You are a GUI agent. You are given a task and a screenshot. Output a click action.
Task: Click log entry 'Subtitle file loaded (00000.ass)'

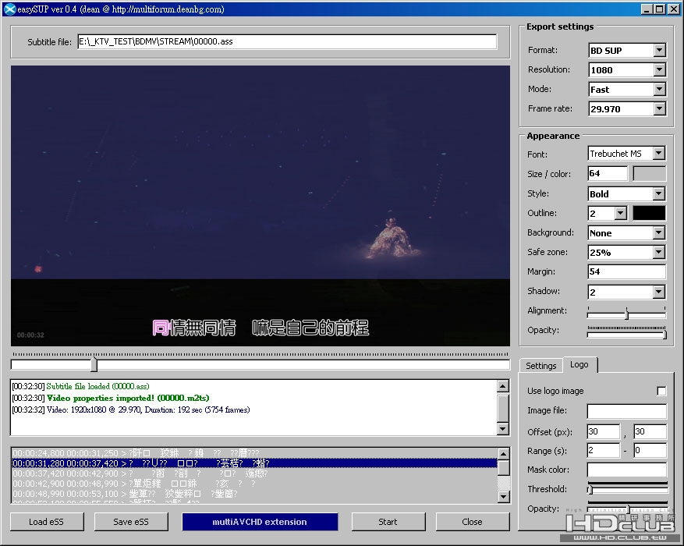pos(97,386)
